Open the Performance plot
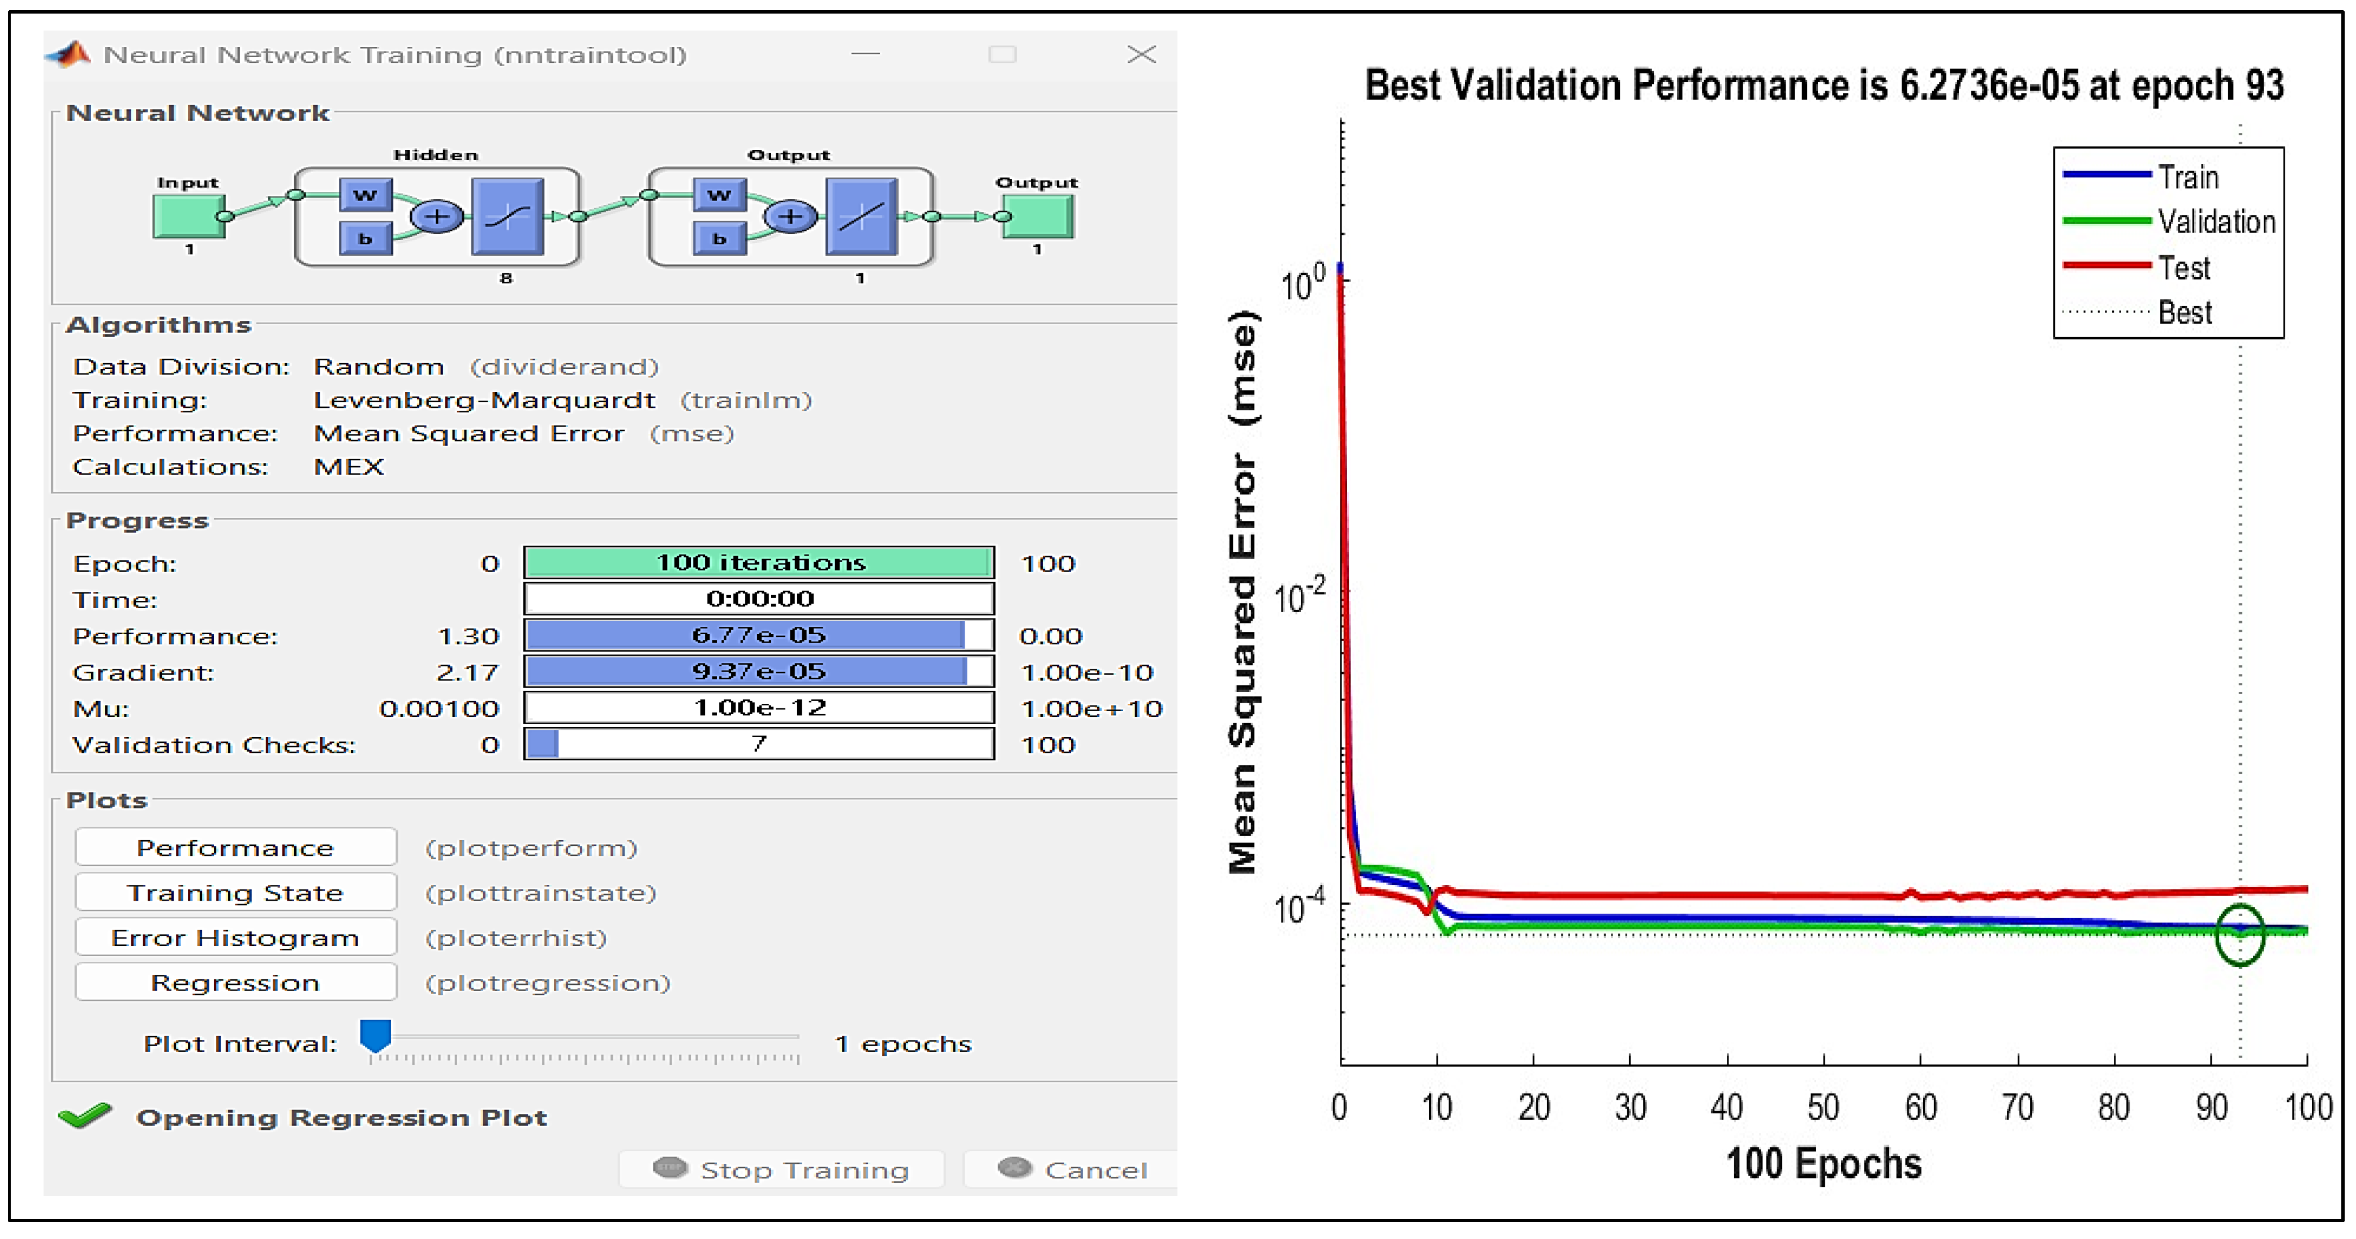Image resolution: width=2356 pixels, height=1239 pixels. pos(235,847)
